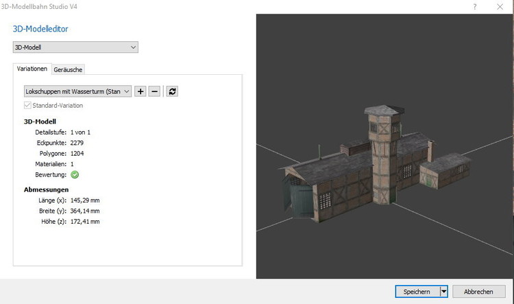Open help with the question mark
Screen dimensions: 514x304
[x=475, y=7]
